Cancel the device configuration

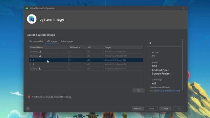(165, 108)
